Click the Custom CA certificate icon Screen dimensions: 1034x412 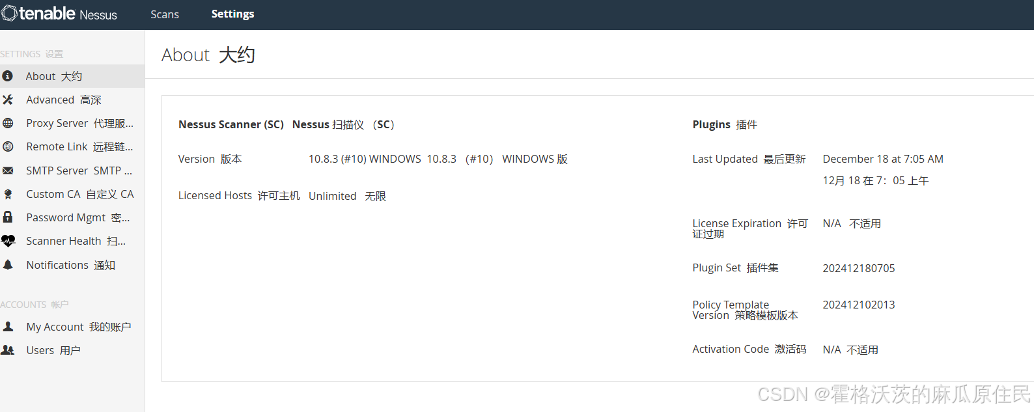pos(8,194)
